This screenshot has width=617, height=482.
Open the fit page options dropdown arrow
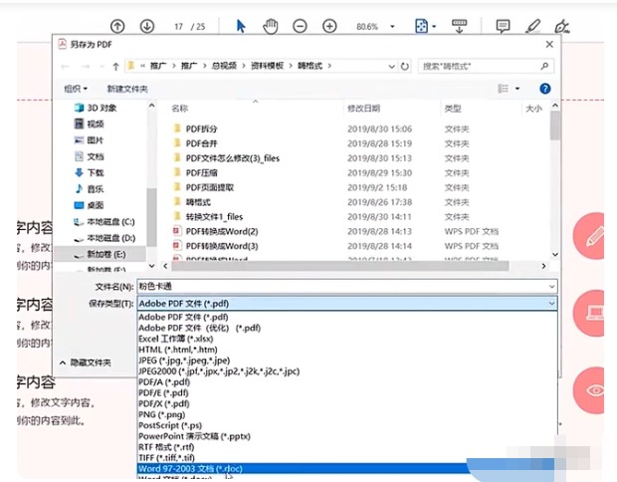434,26
